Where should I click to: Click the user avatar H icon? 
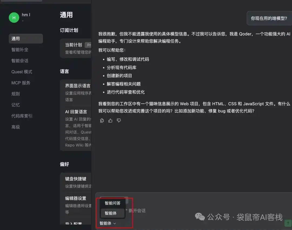tap(14, 17)
